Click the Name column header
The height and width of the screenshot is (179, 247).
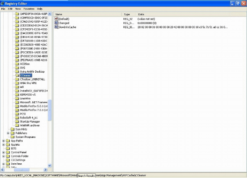click(88, 14)
